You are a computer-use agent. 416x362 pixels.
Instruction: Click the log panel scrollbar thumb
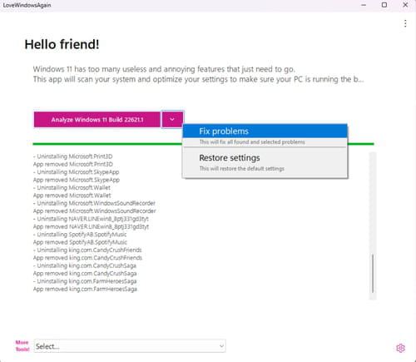click(x=373, y=273)
